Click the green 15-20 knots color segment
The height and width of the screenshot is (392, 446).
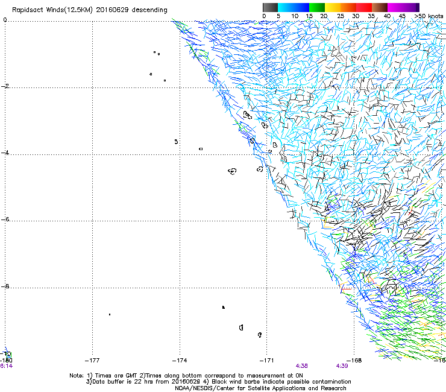point(317,7)
